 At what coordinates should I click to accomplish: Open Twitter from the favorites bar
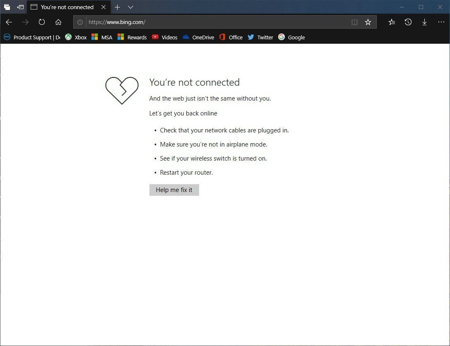260,37
